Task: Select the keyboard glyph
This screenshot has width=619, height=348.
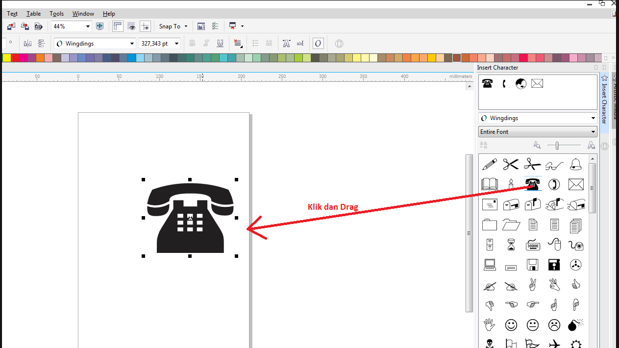Action: [x=533, y=245]
